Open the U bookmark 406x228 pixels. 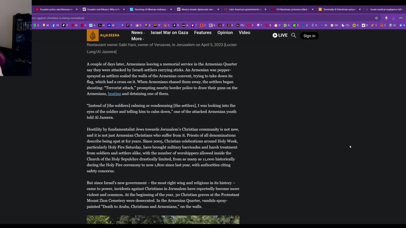pos(305,25)
